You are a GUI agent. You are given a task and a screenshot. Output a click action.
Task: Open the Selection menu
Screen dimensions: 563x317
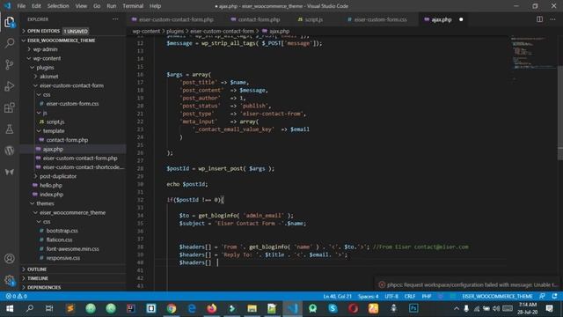click(x=58, y=6)
